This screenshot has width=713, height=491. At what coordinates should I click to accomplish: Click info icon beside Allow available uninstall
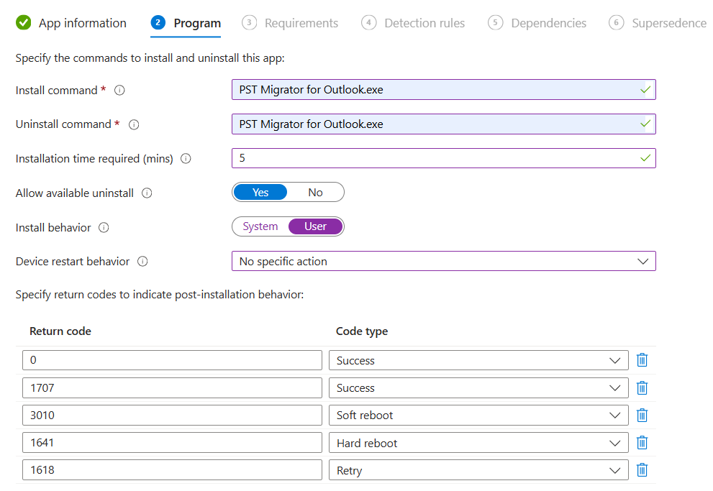(x=147, y=193)
